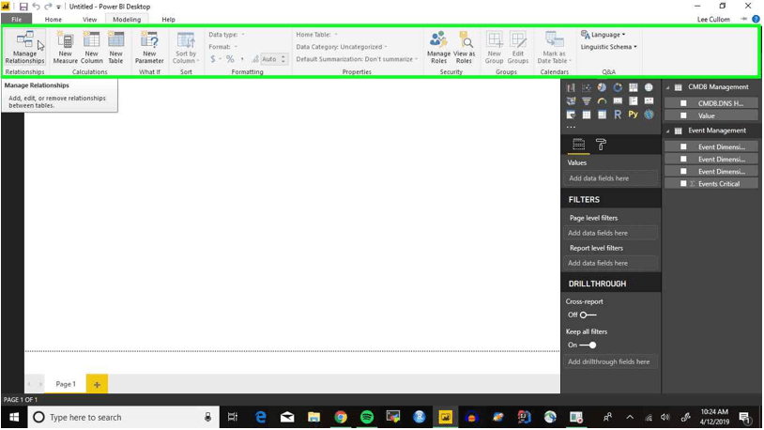The width and height of the screenshot is (764, 430).
Task: Pick the pie chart visualization
Action: coord(602,87)
